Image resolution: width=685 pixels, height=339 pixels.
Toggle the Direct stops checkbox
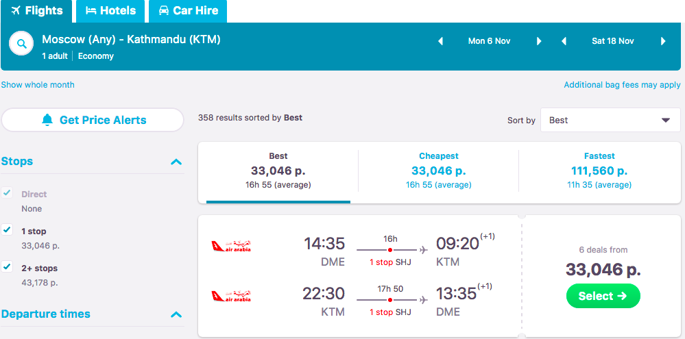click(8, 194)
